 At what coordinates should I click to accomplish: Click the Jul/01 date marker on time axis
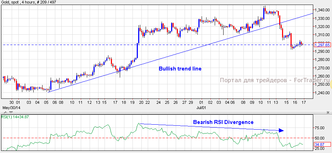pyautogui.click(x=202, y=106)
